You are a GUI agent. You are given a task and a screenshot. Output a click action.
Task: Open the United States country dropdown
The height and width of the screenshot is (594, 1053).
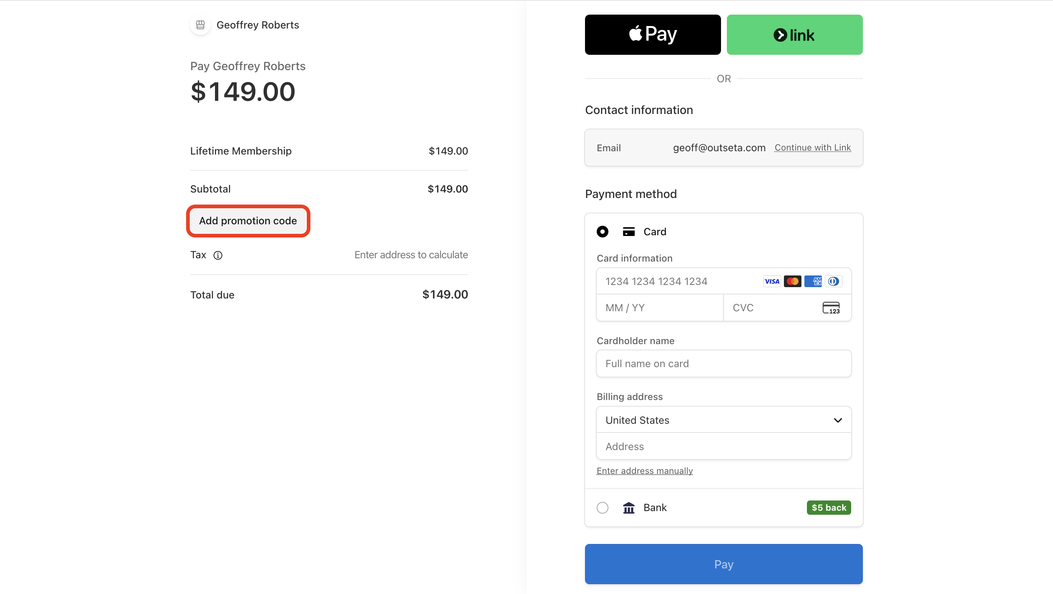pyautogui.click(x=724, y=420)
